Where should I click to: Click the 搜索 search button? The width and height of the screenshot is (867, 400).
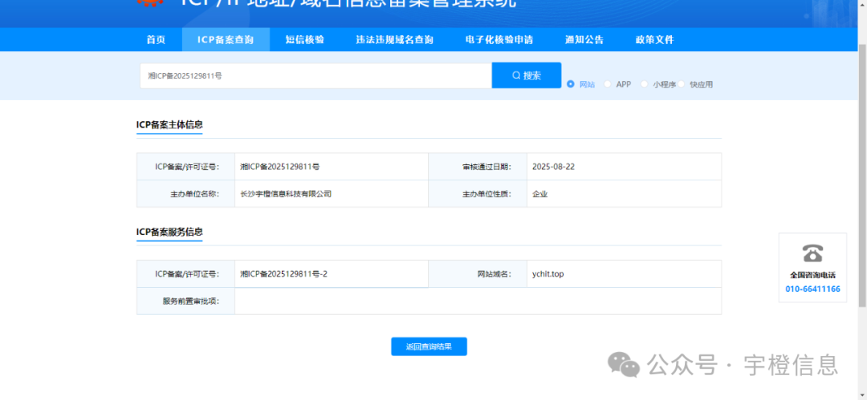click(x=527, y=75)
